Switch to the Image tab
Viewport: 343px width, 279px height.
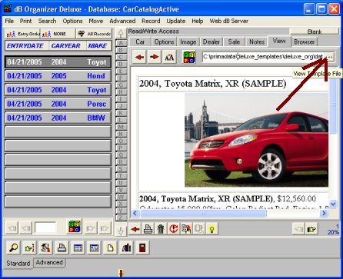pyautogui.click(x=188, y=42)
